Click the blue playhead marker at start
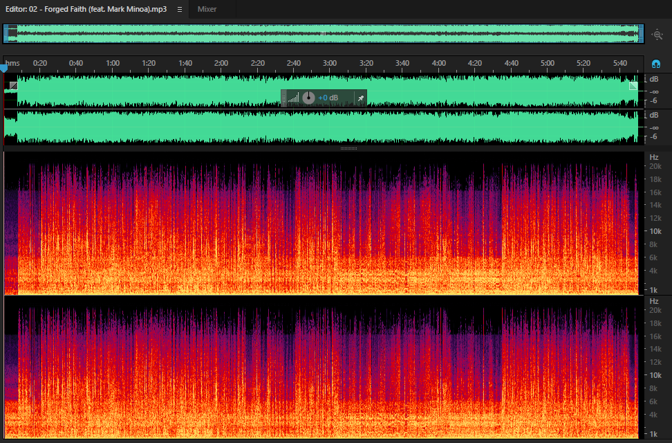672x443 pixels. 4,69
